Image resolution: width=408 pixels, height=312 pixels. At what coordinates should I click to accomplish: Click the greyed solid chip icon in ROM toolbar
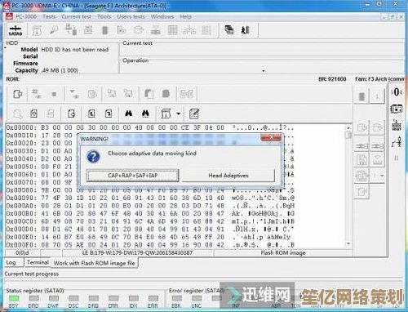pyautogui.click(x=166, y=94)
